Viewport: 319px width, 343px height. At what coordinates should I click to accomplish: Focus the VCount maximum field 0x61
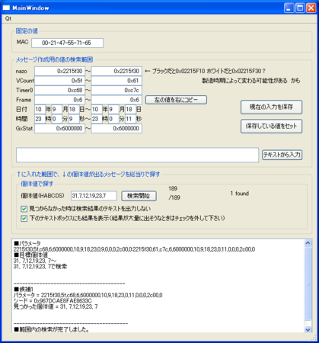(x=116, y=81)
